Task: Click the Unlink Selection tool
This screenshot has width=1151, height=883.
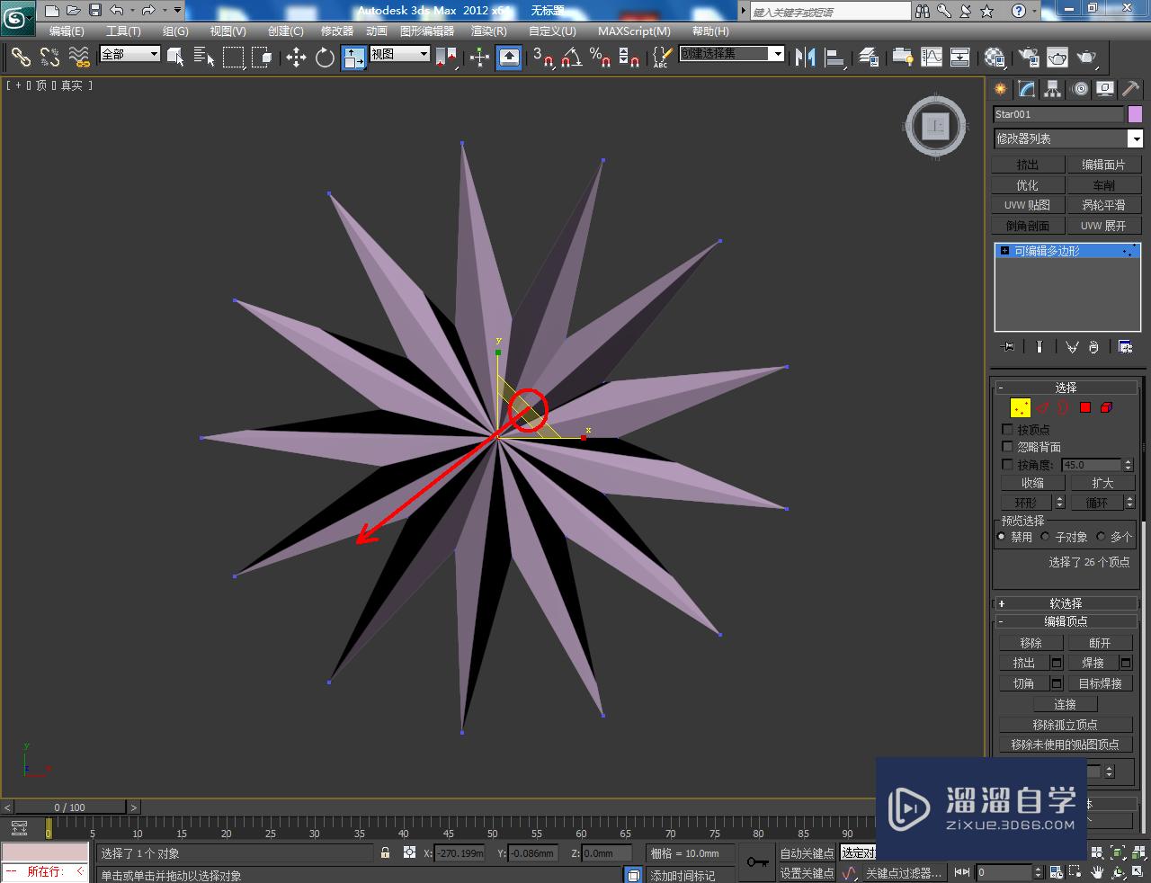Action: pyautogui.click(x=49, y=58)
